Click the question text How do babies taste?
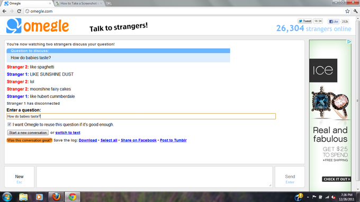360x202 pixels. [x=31, y=58]
